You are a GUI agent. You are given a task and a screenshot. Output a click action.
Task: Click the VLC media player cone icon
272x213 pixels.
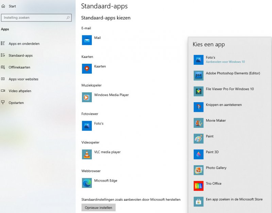pos(87,154)
